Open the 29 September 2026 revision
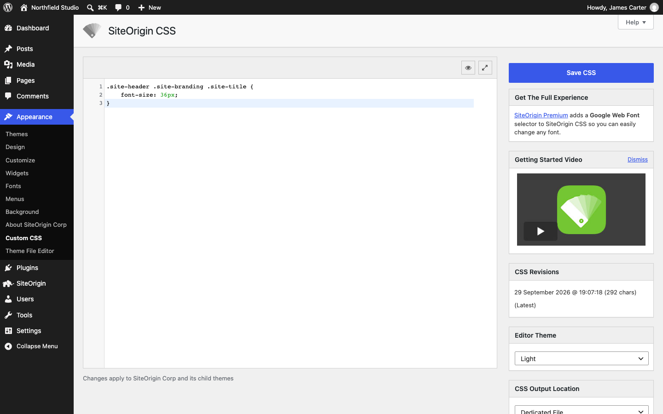Image resolution: width=663 pixels, height=414 pixels. (576, 292)
